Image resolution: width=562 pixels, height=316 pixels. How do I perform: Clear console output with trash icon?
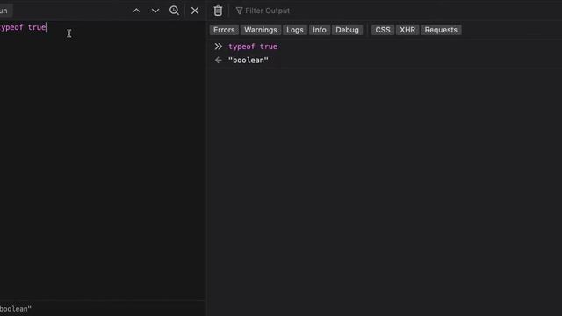click(218, 11)
